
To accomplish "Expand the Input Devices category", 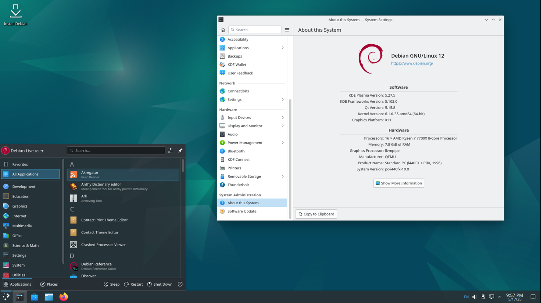I will (x=282, y=117).
